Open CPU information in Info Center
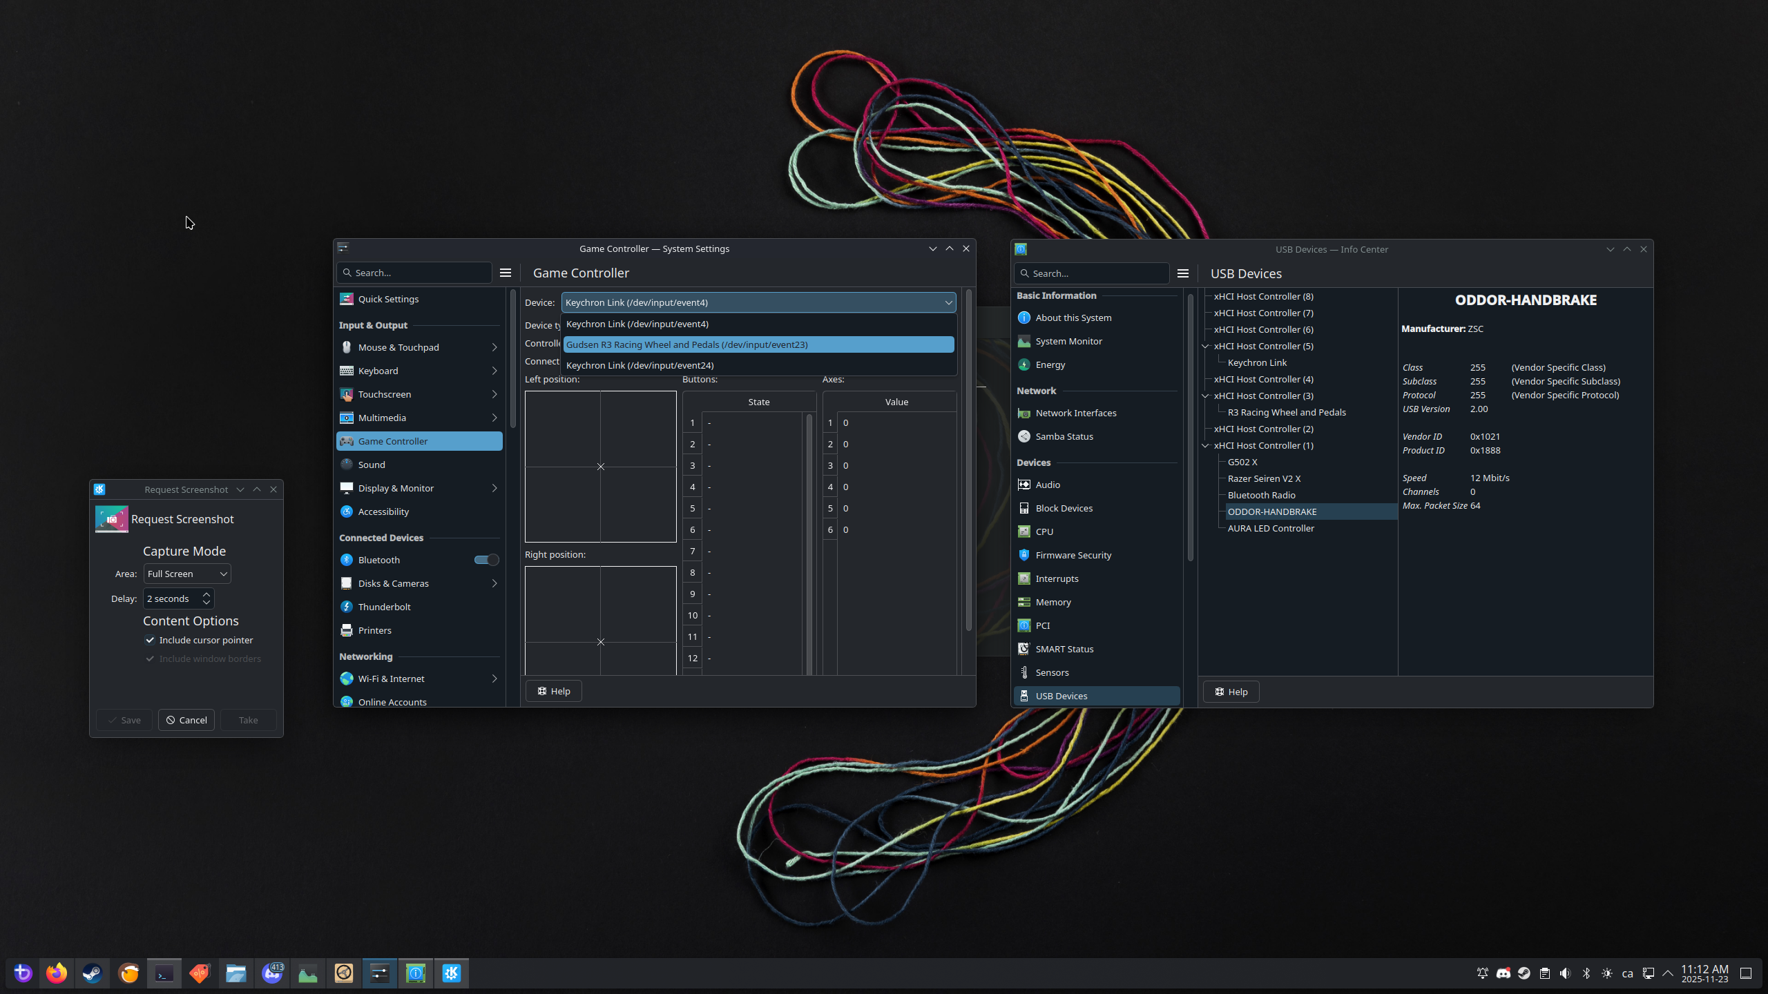The image size is (1768, 994). point(1044,531)
